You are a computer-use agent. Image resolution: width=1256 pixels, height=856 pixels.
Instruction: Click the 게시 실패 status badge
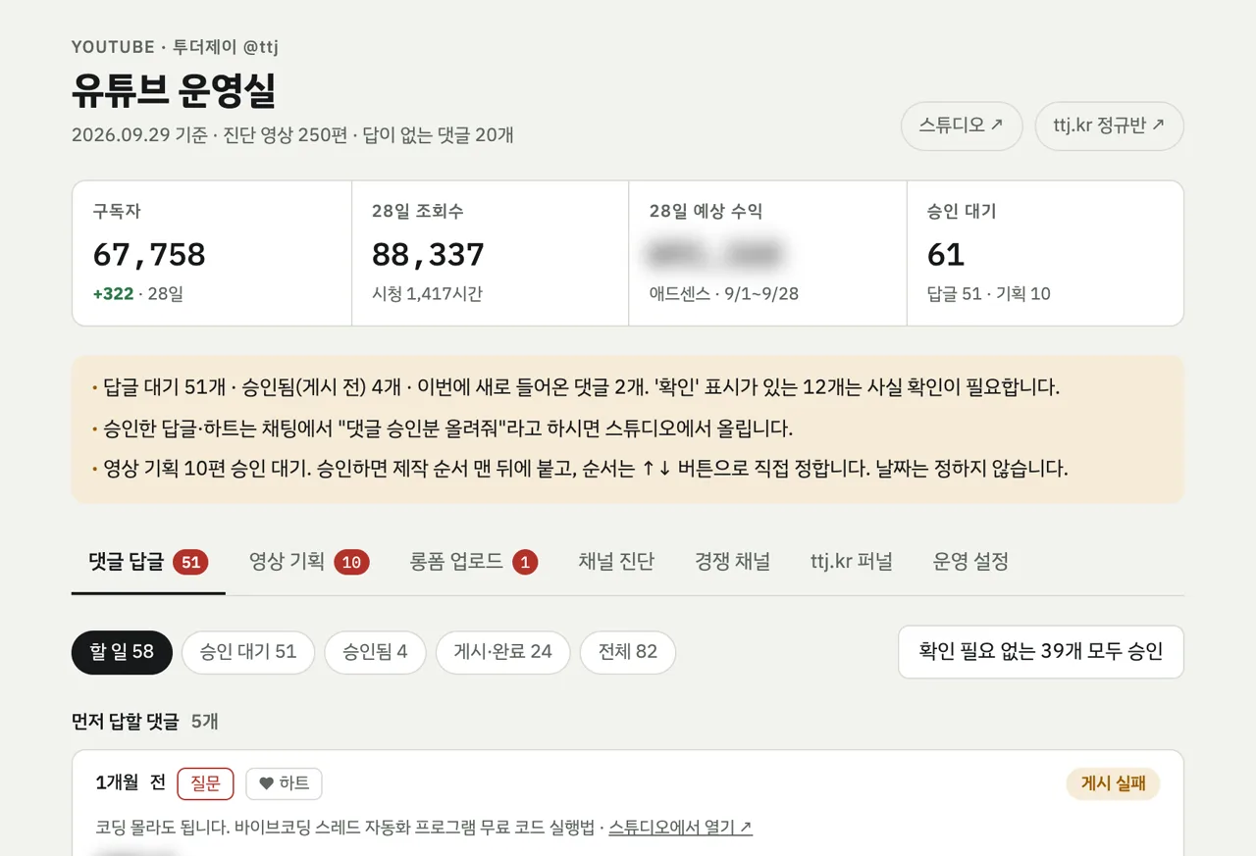click(x=1114, y=783)
